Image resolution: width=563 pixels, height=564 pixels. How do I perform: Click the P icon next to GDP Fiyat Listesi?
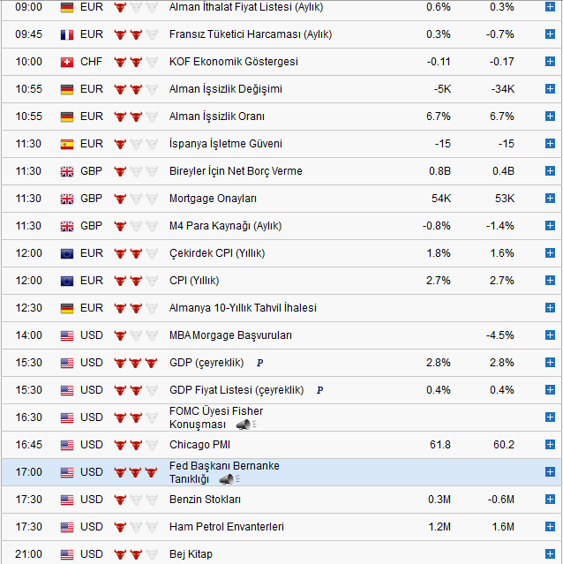319,390
